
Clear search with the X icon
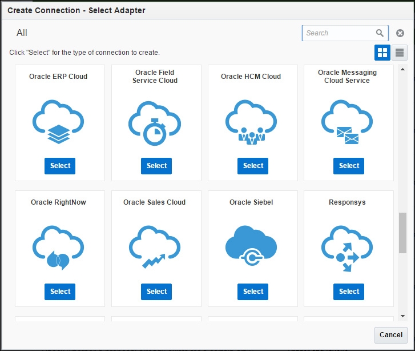coord(400,33)
